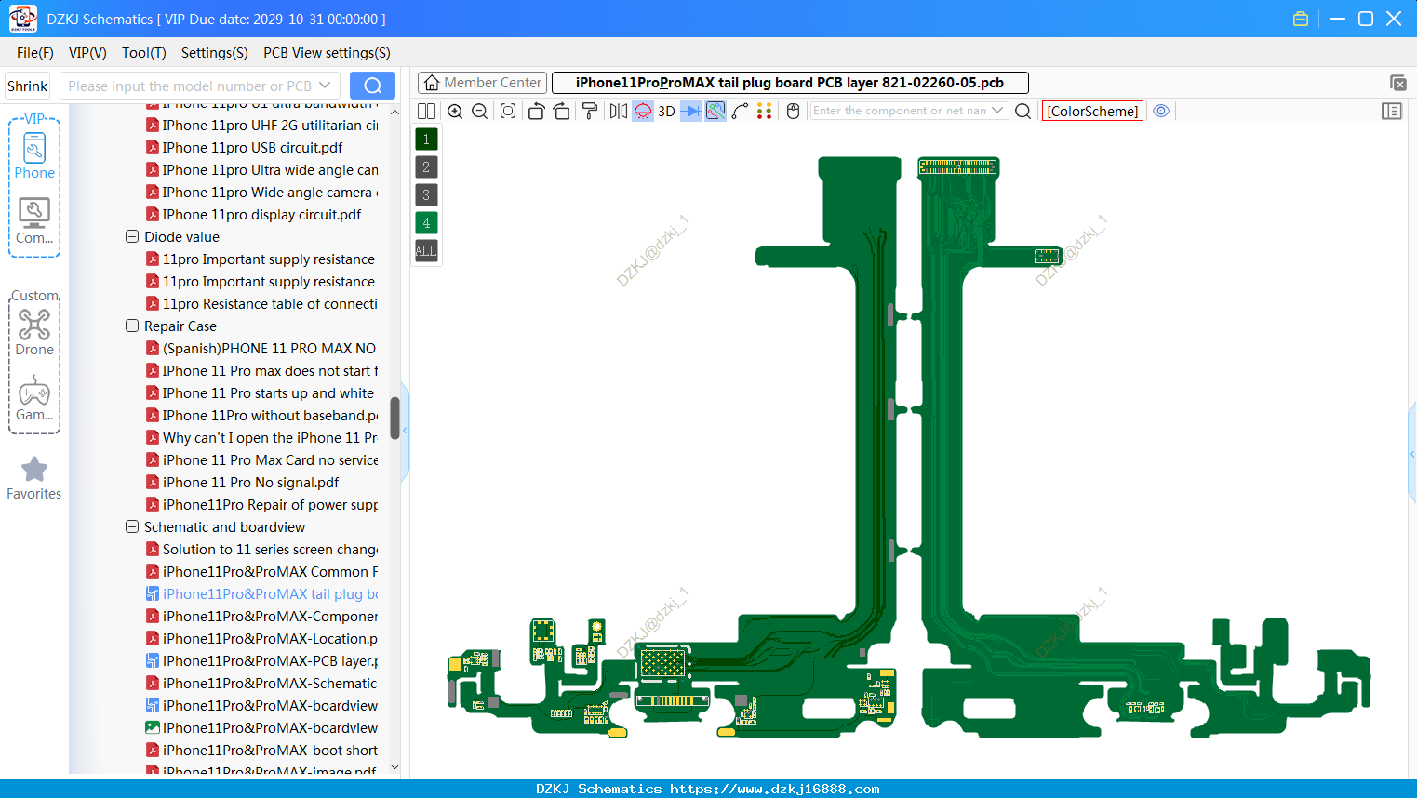This screenshot has width=1417, height=798.
Task: Open the ColorScheme picker
Action: 1092,111
